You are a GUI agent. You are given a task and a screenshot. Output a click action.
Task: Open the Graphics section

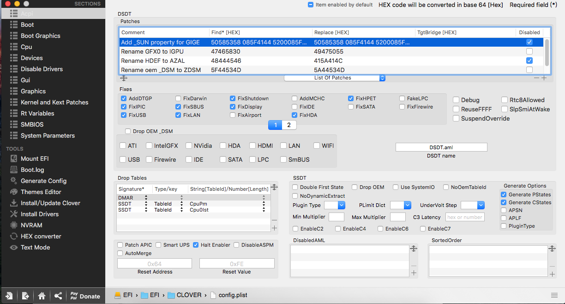coord(33,91)
